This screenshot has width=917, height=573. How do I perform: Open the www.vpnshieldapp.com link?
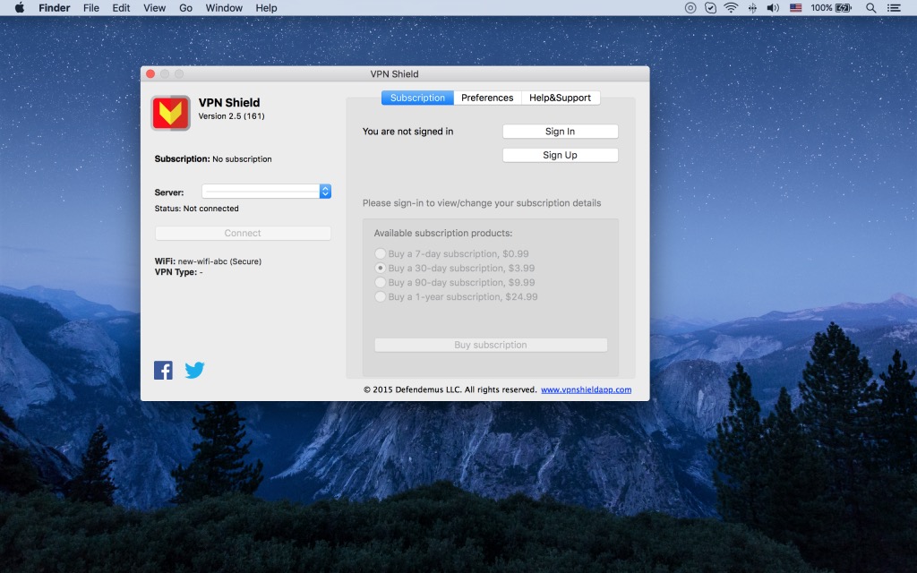click(x=586, y=389)
